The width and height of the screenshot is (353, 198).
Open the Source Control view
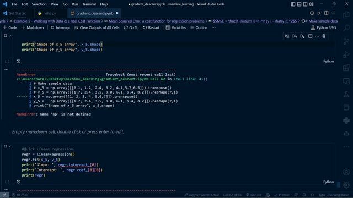click(x=346, y=41)
